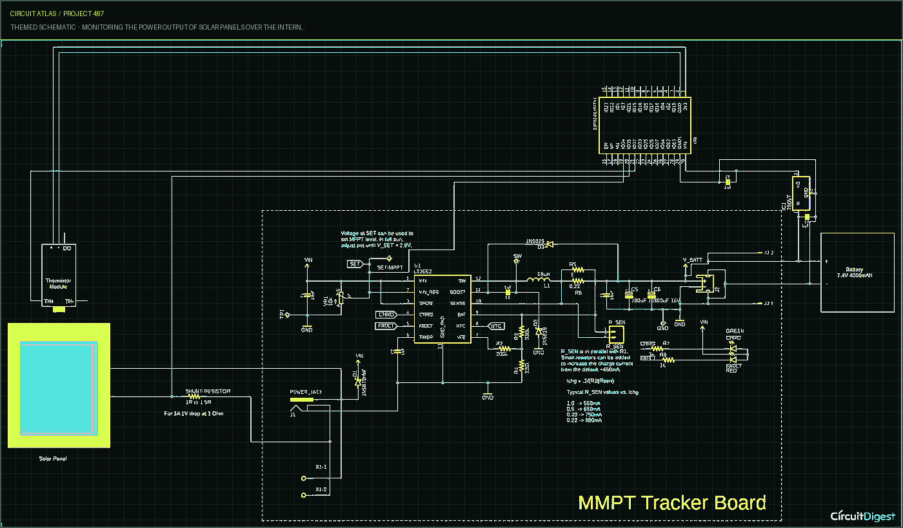
Task: Click the '0.33 -> 750mA' row
Action: (x=583, y=415)
